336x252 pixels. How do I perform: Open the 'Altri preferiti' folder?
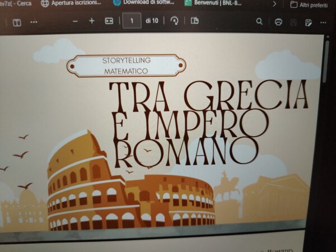(x=309, y=4)
